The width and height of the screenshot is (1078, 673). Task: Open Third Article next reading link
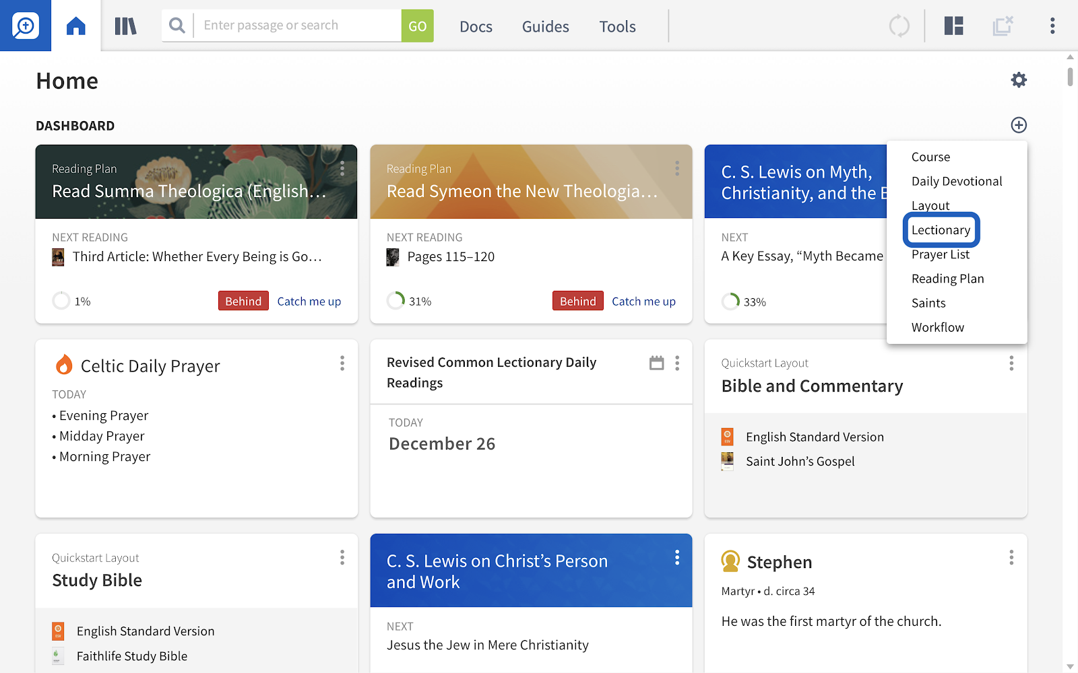[197, 256]
